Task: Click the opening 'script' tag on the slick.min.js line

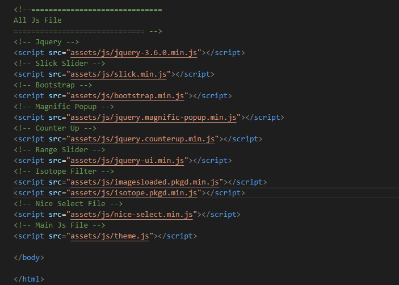Action: pyautogui.click(x=31, y=74)
